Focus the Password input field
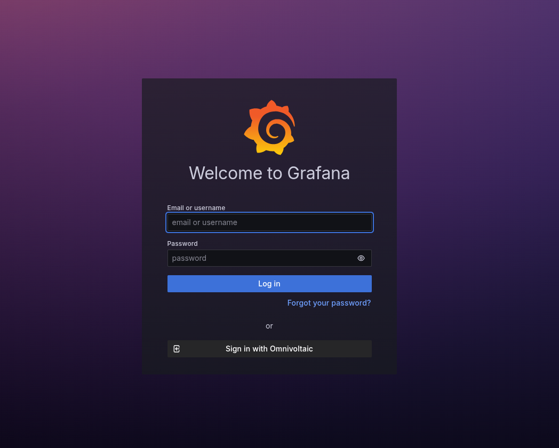 coord(261,258)
